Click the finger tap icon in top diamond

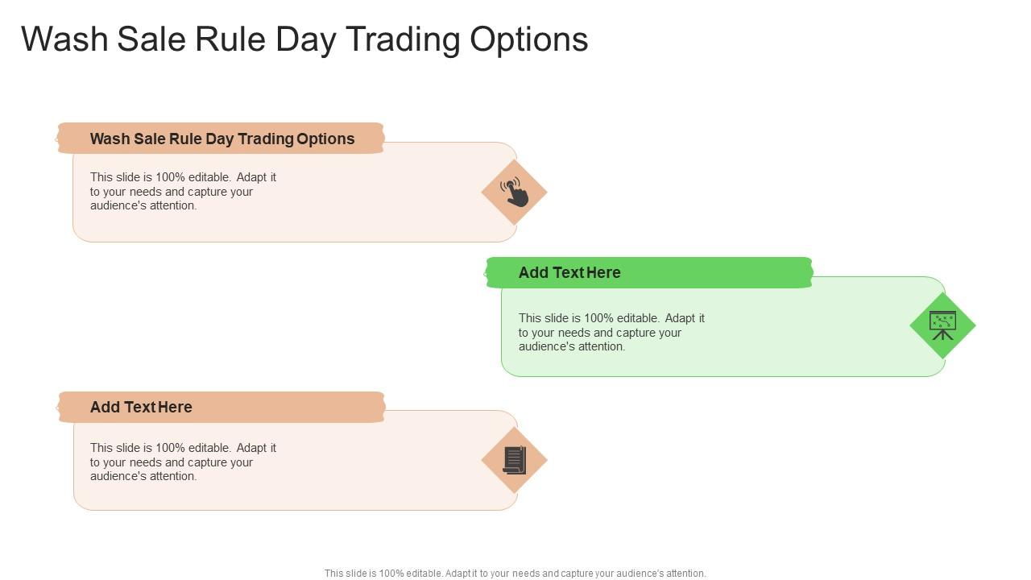pos(514,193)
